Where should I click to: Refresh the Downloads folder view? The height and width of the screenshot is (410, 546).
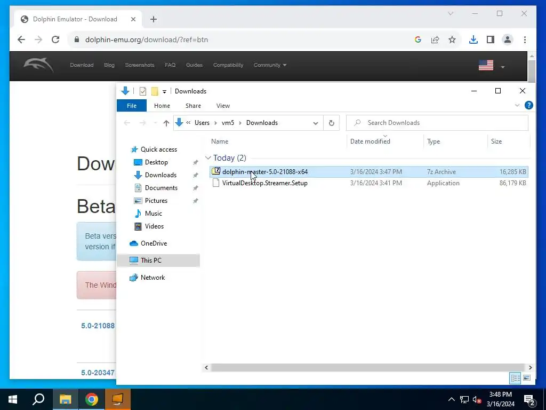click(332, 123)
